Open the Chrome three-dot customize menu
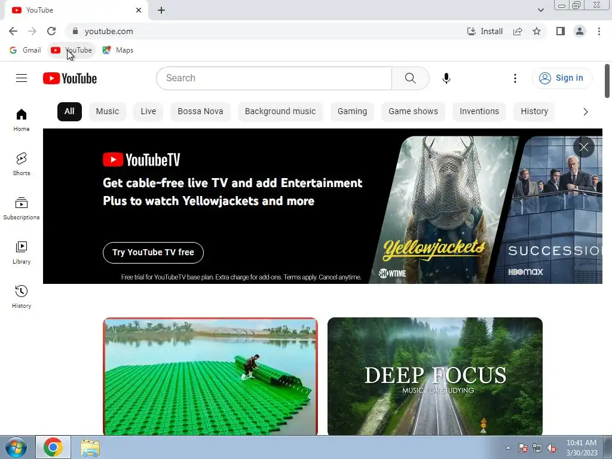The height and width of the screenshot is (459, 612). coord(599,31)
